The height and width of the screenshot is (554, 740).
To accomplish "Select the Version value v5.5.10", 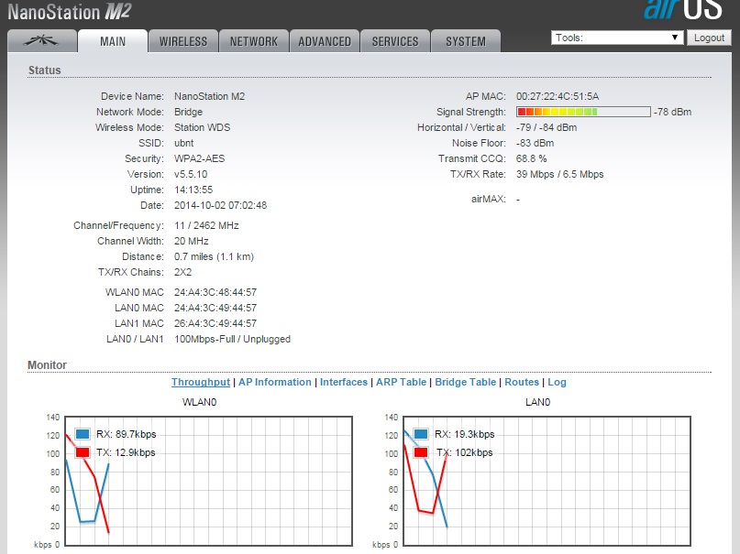I will click(x=191, y=174).
